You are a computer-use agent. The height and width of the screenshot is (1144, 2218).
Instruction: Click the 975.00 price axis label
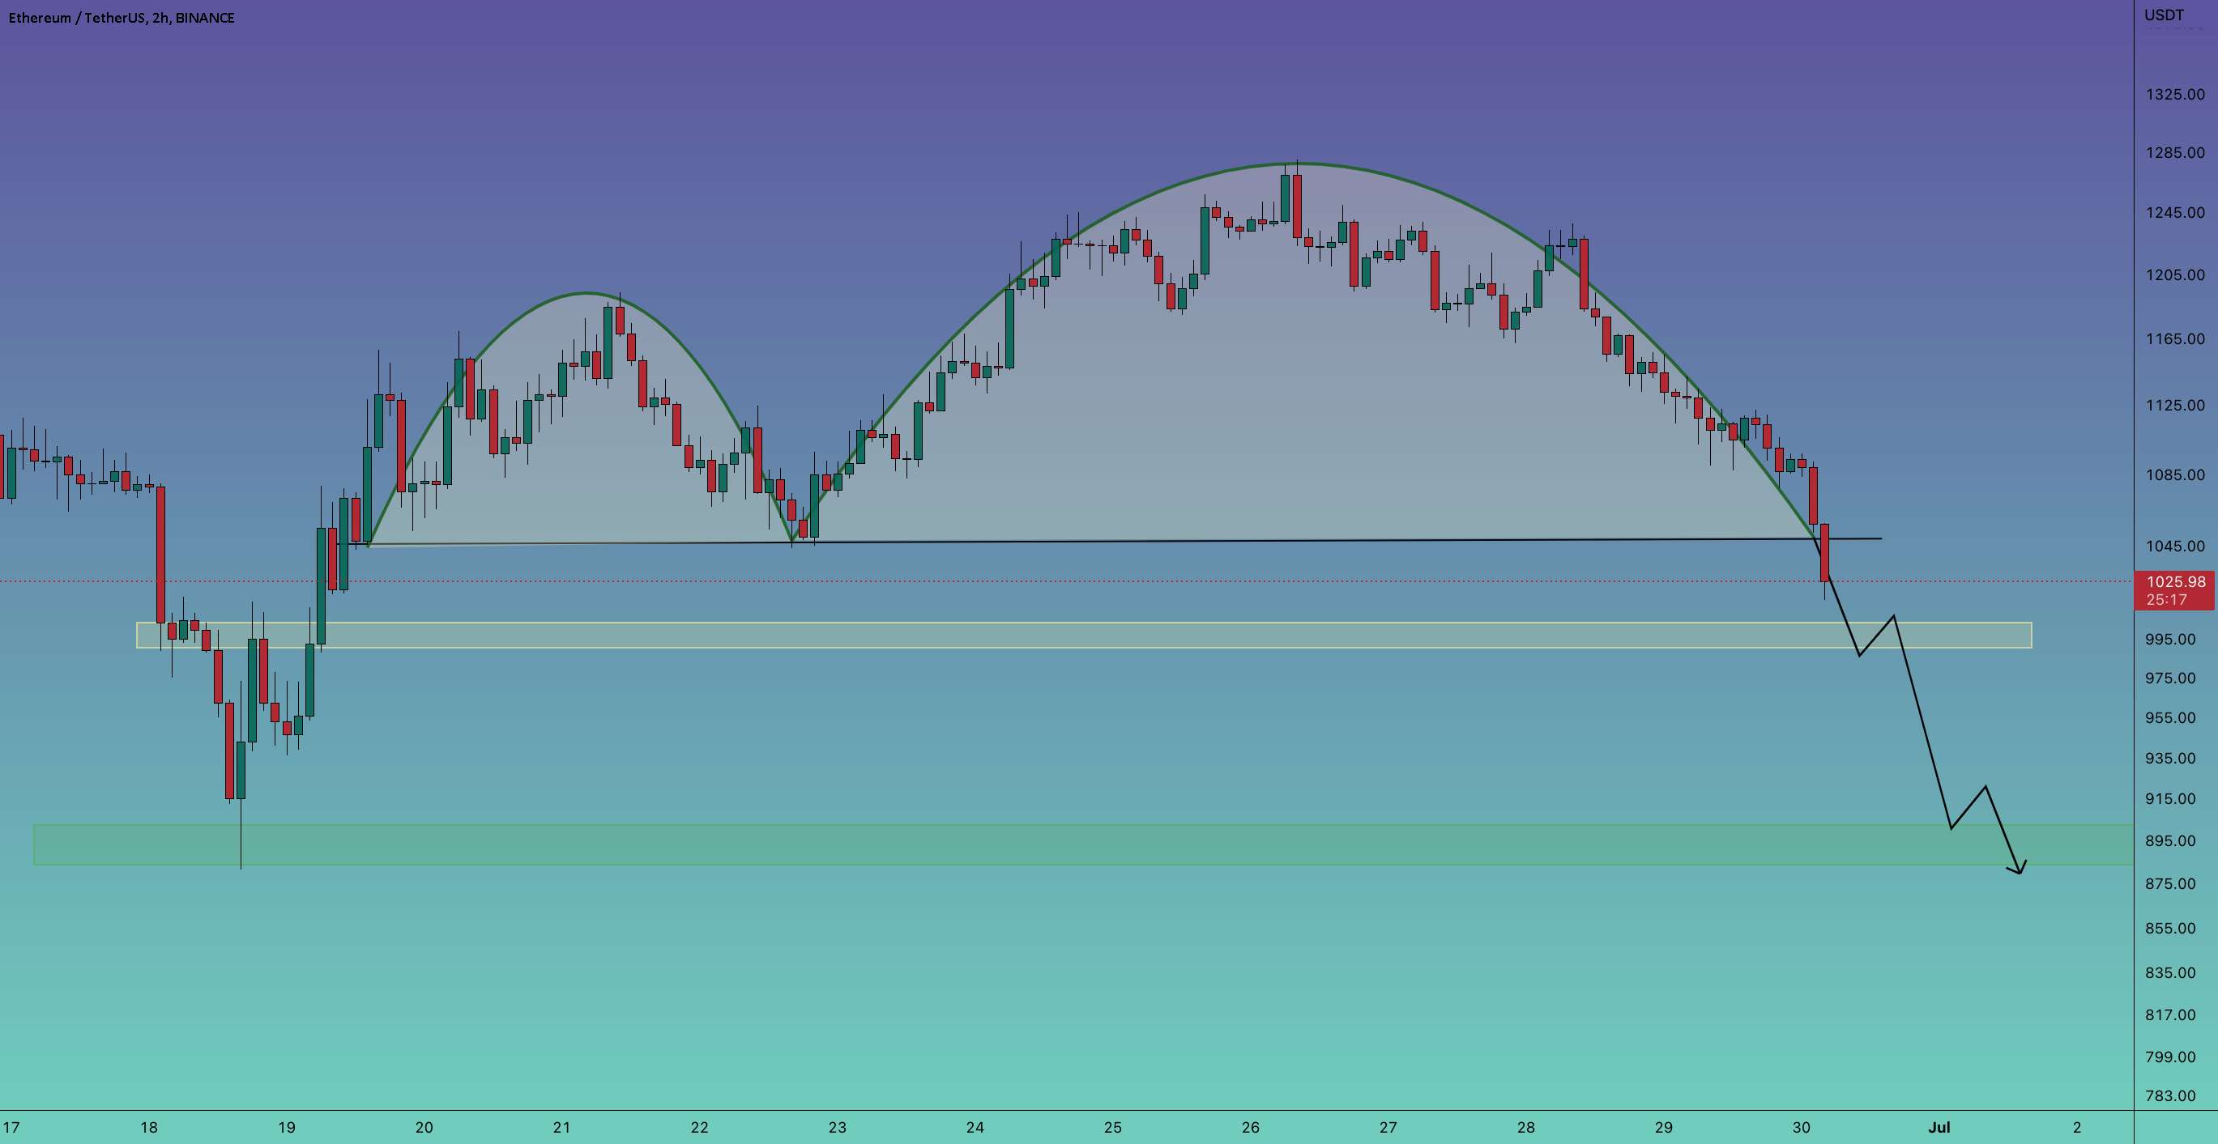(2171, 678)
